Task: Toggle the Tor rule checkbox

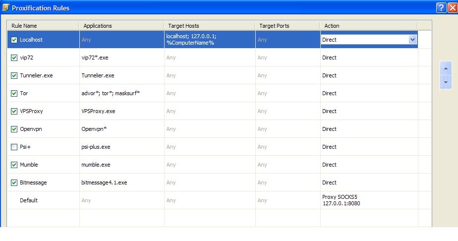Action: tap(14, 93)
